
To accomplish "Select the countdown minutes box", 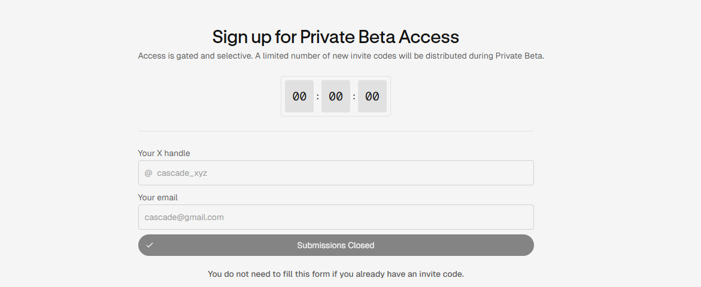I will [336, 96].
